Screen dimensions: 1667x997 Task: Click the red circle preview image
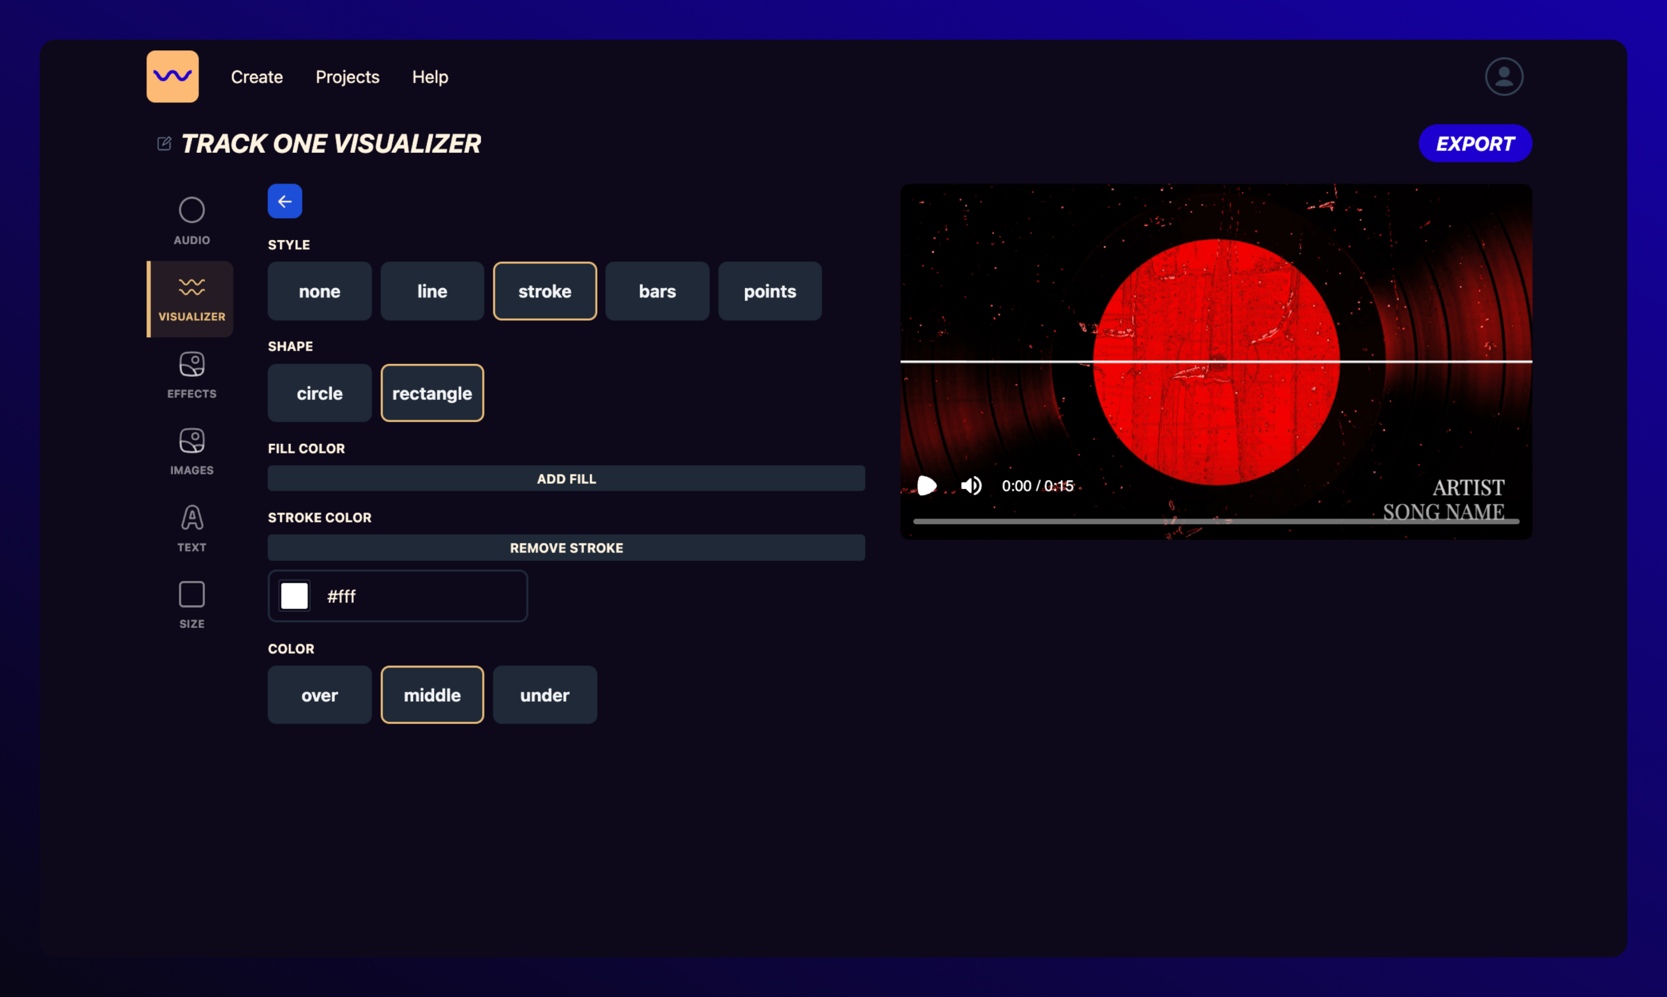1216,362
